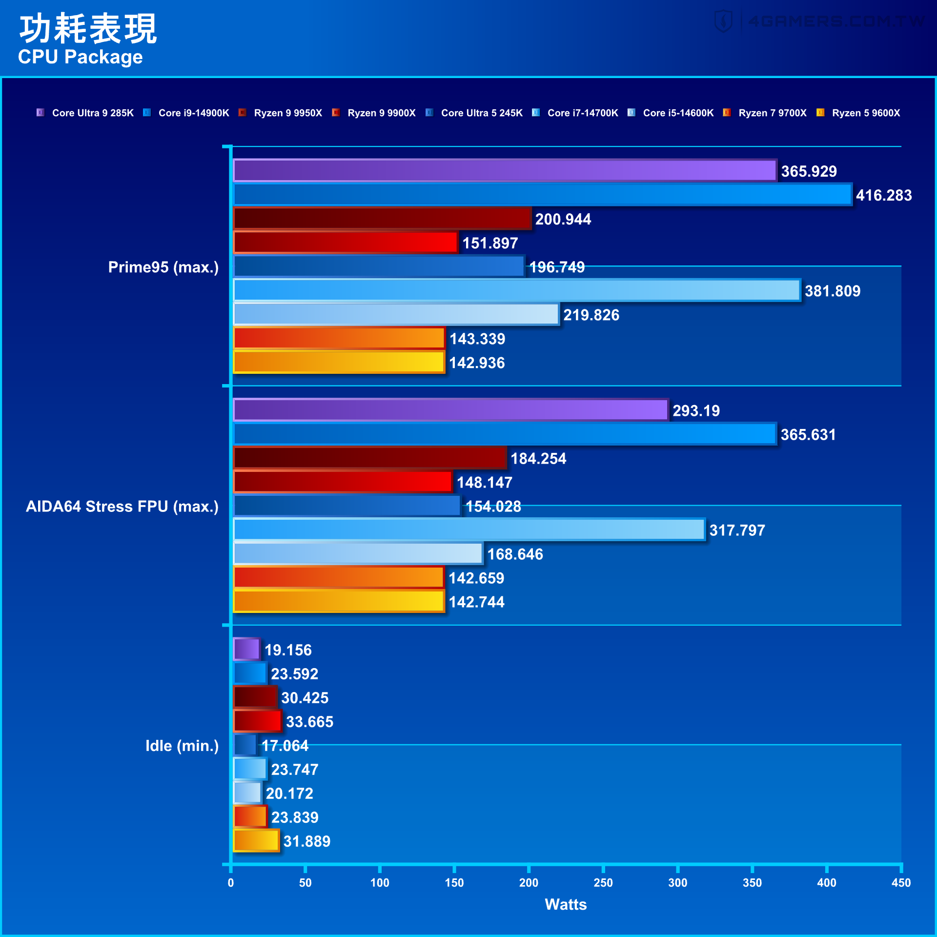Click the '0' x-axis tick label

click(231, 882)
